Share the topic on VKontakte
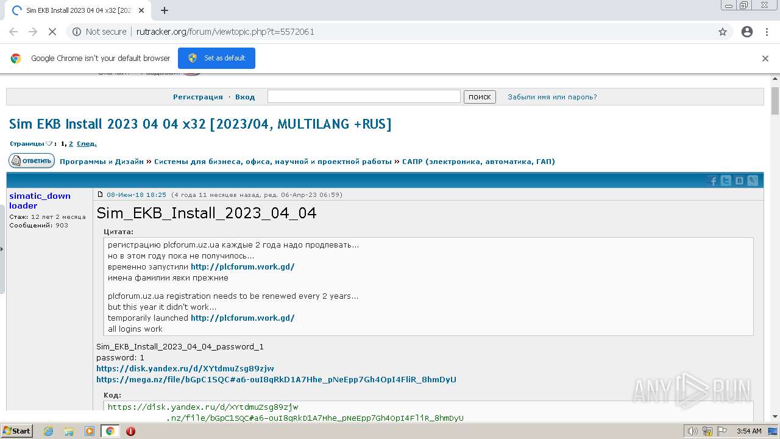Viewport: 780px width, 439px height. click(739, 180)
